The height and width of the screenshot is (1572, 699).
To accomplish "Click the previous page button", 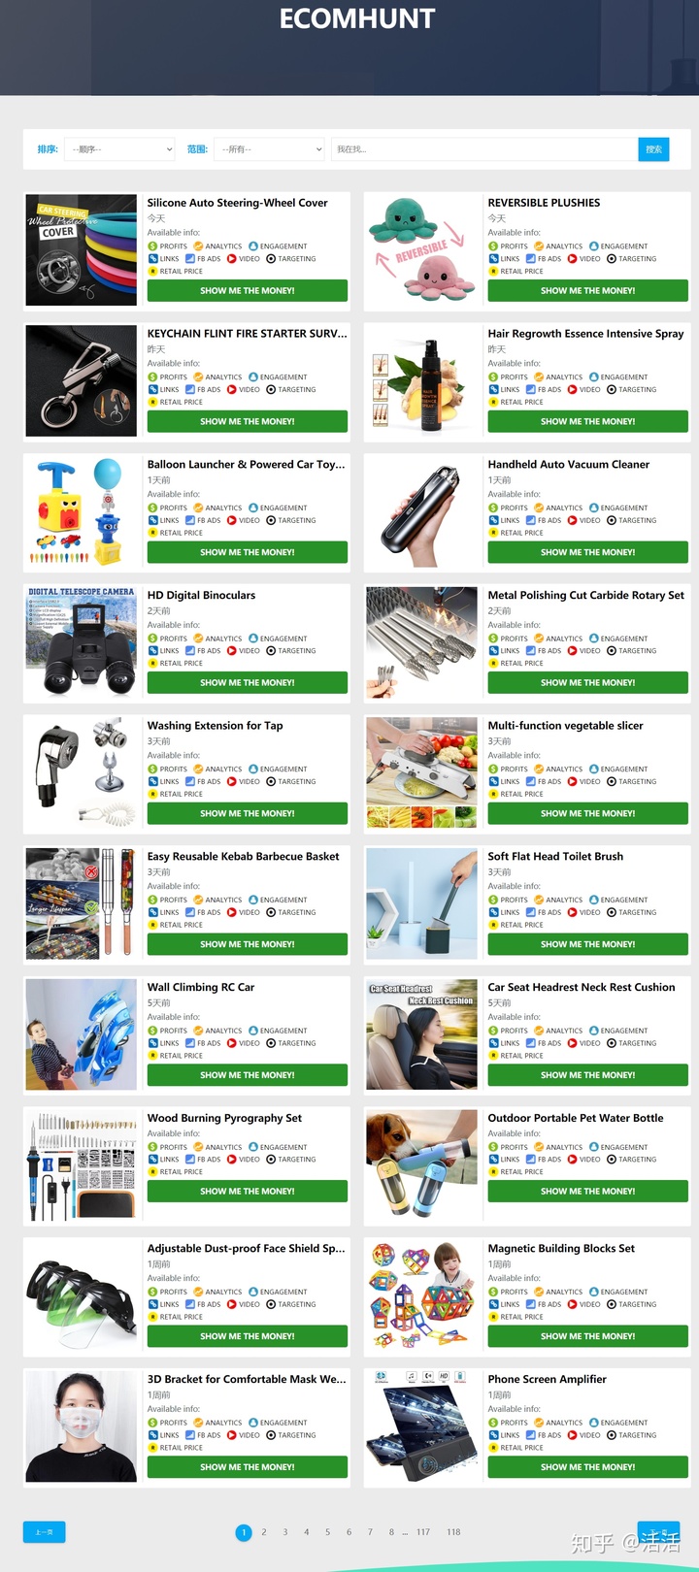I will (x=44, y=1532).
